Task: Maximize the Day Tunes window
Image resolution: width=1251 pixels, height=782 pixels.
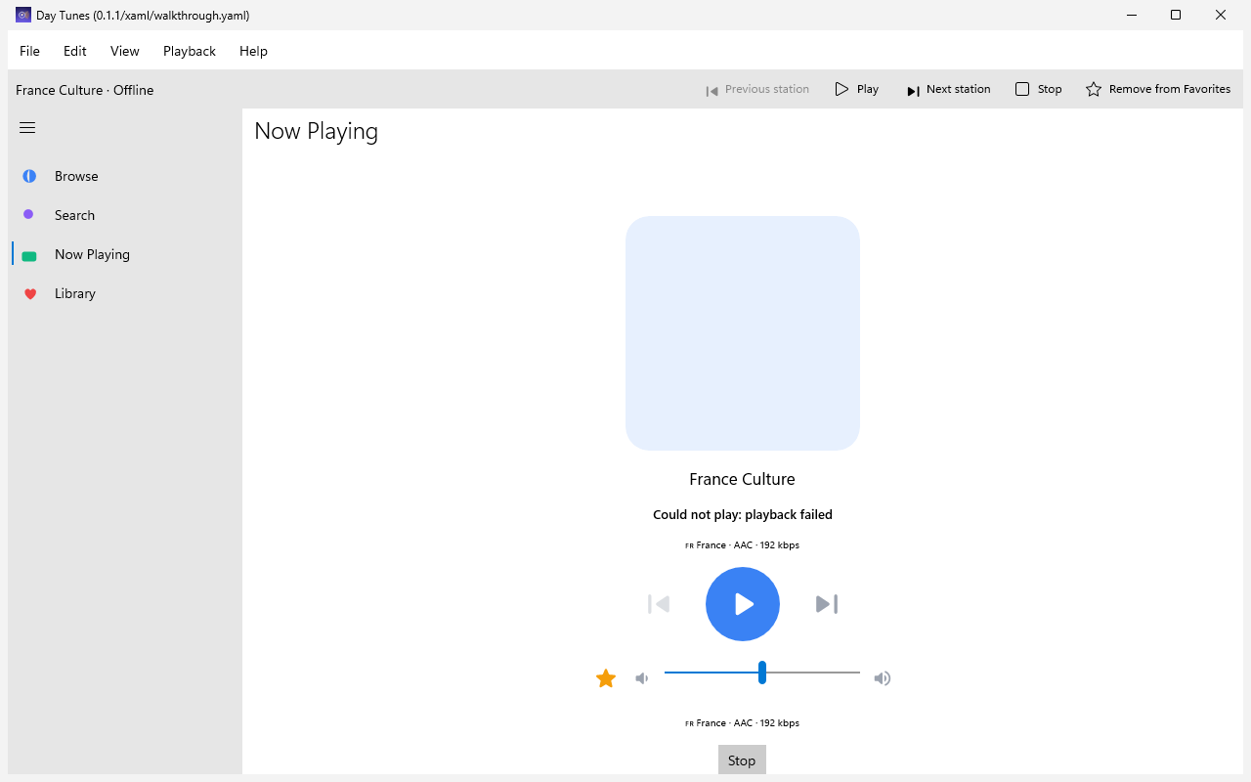Action: (1176, 15)
